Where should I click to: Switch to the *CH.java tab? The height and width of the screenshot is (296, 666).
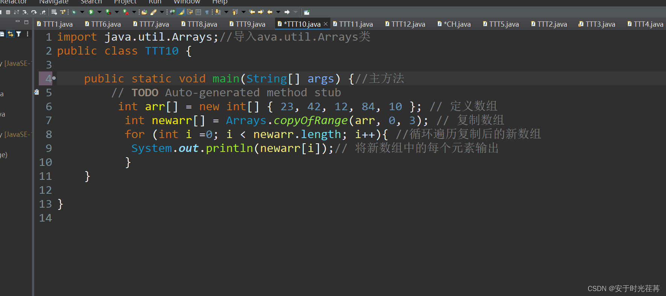pyautogui.click(x=454, y=24)
